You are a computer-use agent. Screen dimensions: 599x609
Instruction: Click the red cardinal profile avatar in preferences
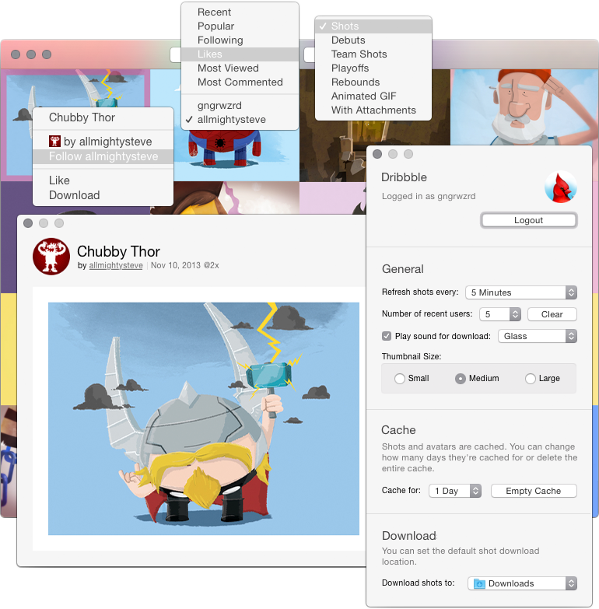pyautogui.click(x=560, y=187)
